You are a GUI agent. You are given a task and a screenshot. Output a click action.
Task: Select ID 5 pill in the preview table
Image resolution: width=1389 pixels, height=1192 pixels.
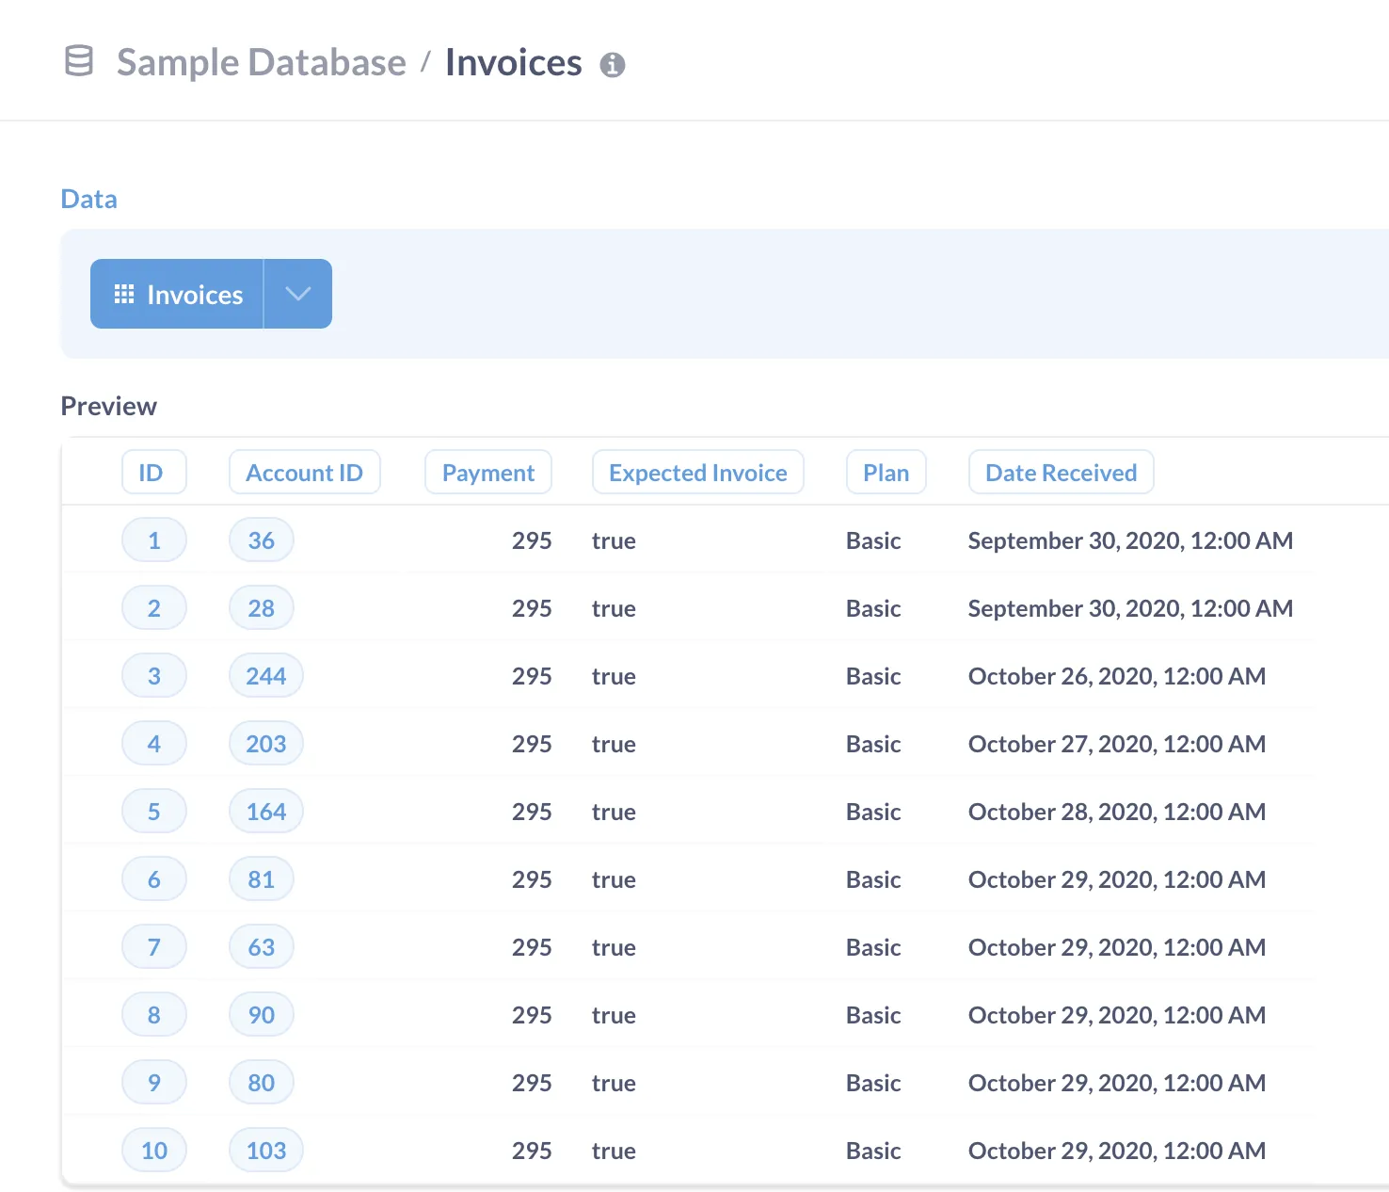pyautogui.click(x=153, y=811)
